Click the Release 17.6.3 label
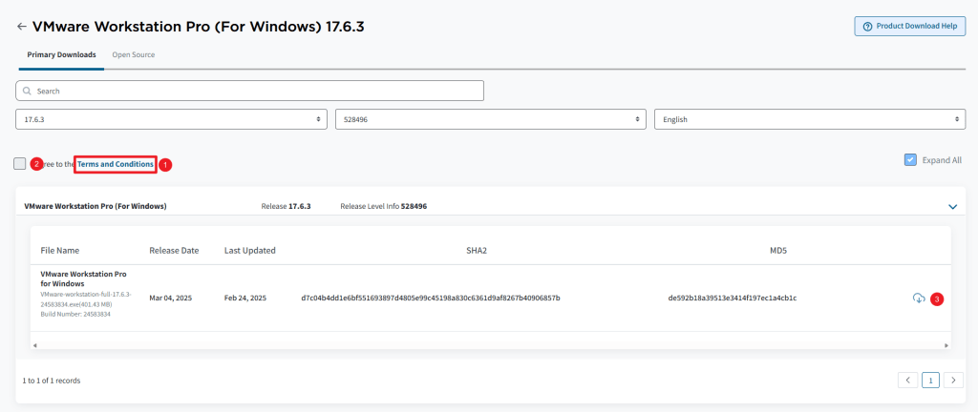This screenshot has width=978, height=412. tap(286, 206)
